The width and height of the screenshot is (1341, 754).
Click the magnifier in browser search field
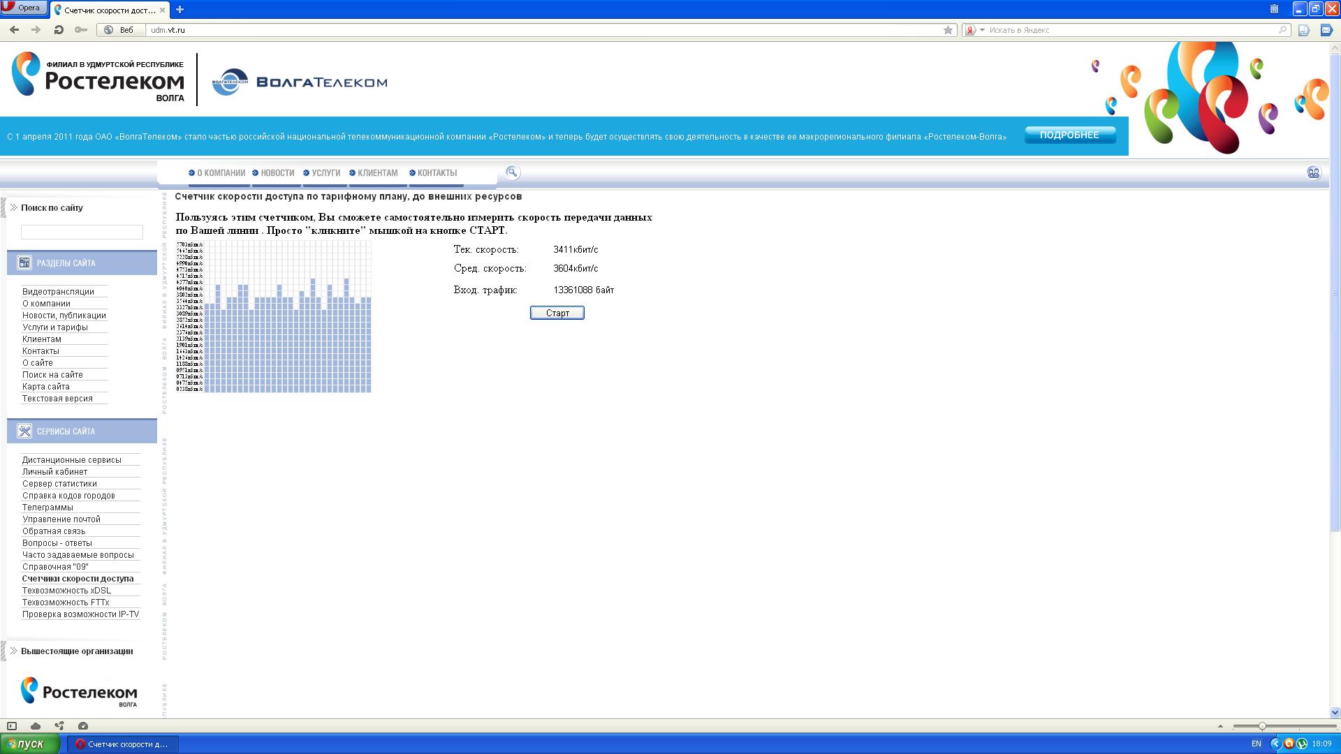point(1283,30)
